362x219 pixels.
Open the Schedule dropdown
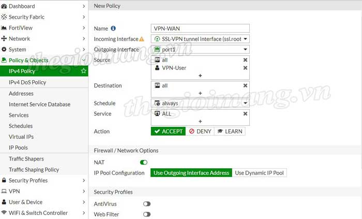pos(245,103)
